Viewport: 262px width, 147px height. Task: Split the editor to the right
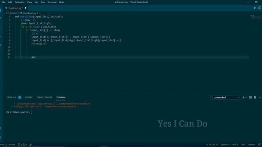(x=260, y=8)
